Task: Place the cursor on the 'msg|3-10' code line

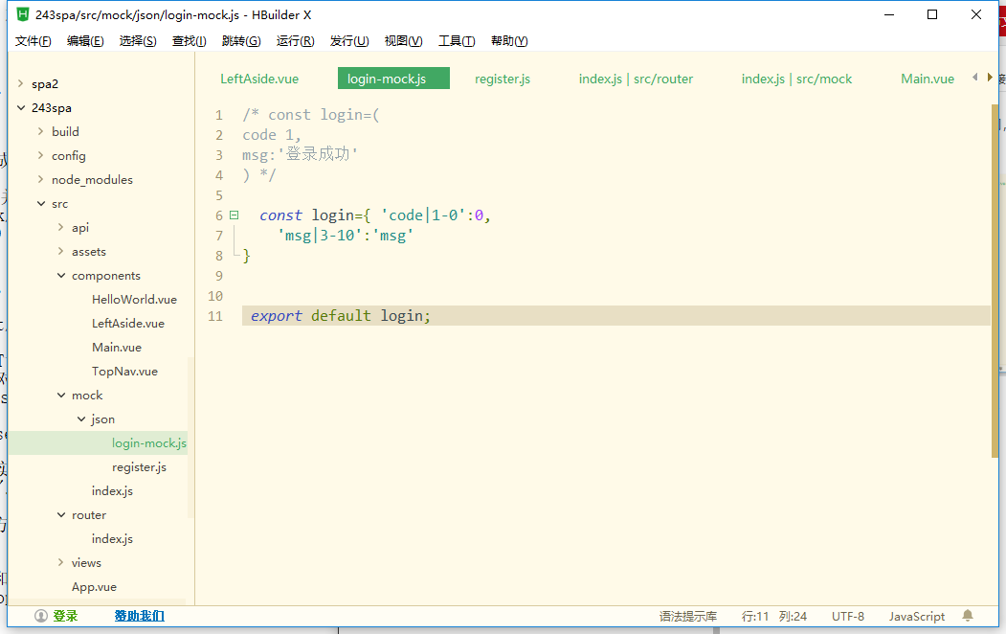Action: [346, 236]
